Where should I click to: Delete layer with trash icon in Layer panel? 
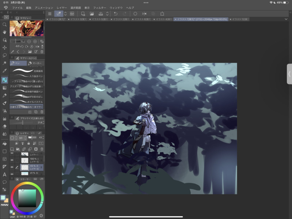tap(42, 149)
